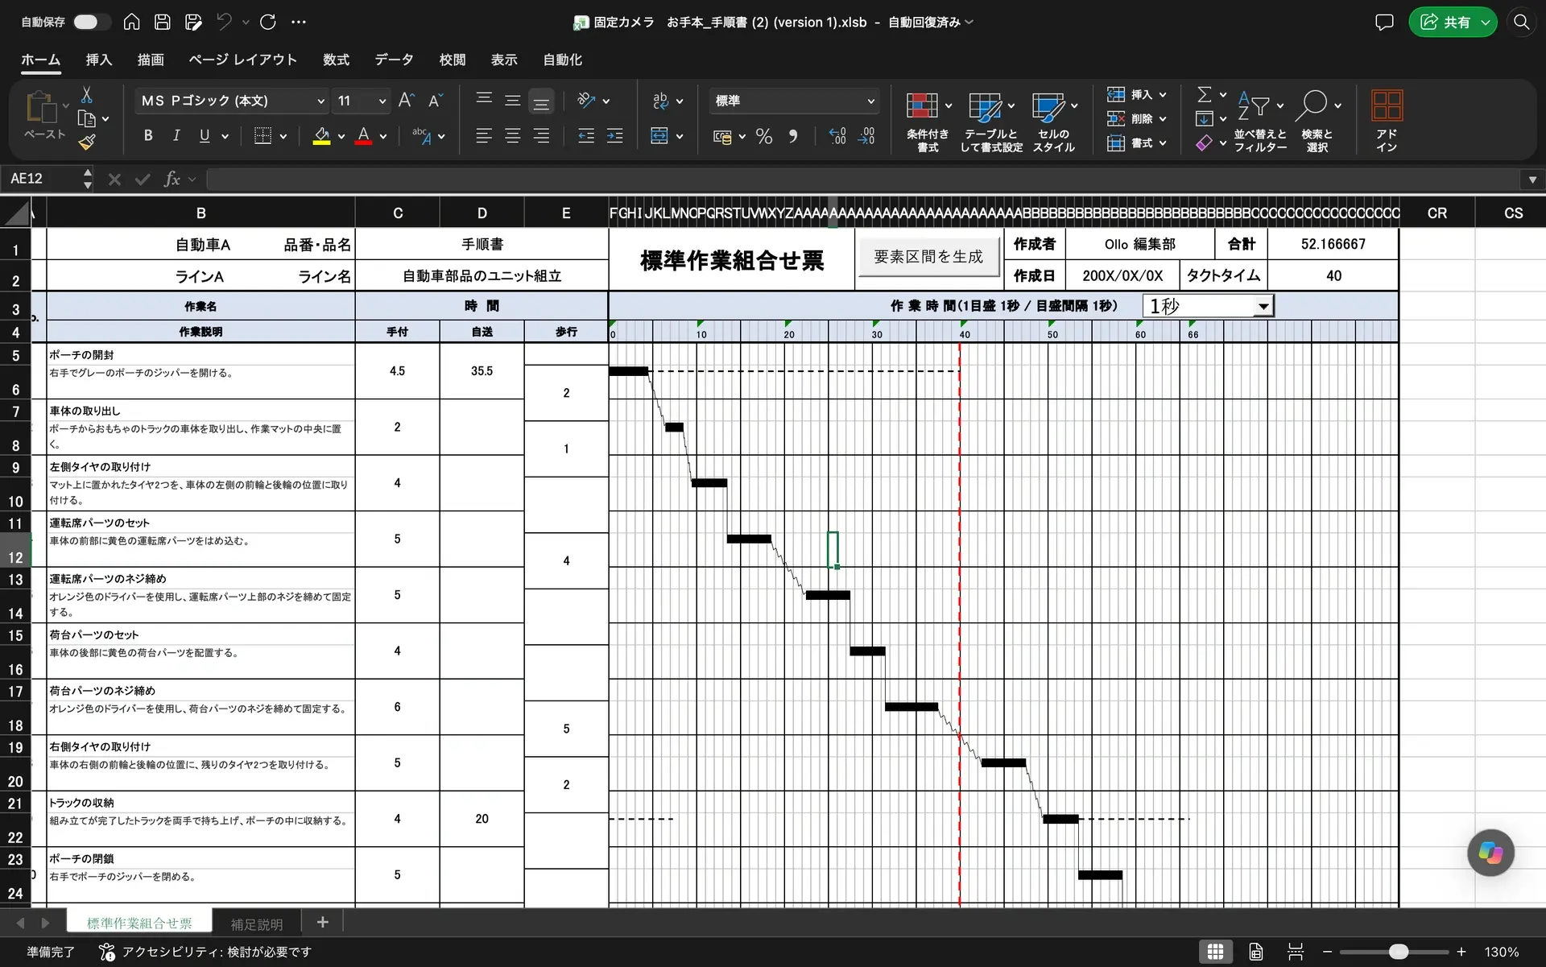Click the zoom slider handle
The height and width of the screenshot is (967, 1546).
point(1399,952)
